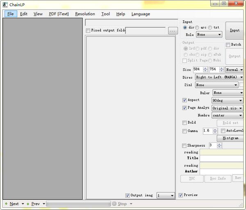
Task: Enable the Batch checkbox
Action: (x=228, y=45)
